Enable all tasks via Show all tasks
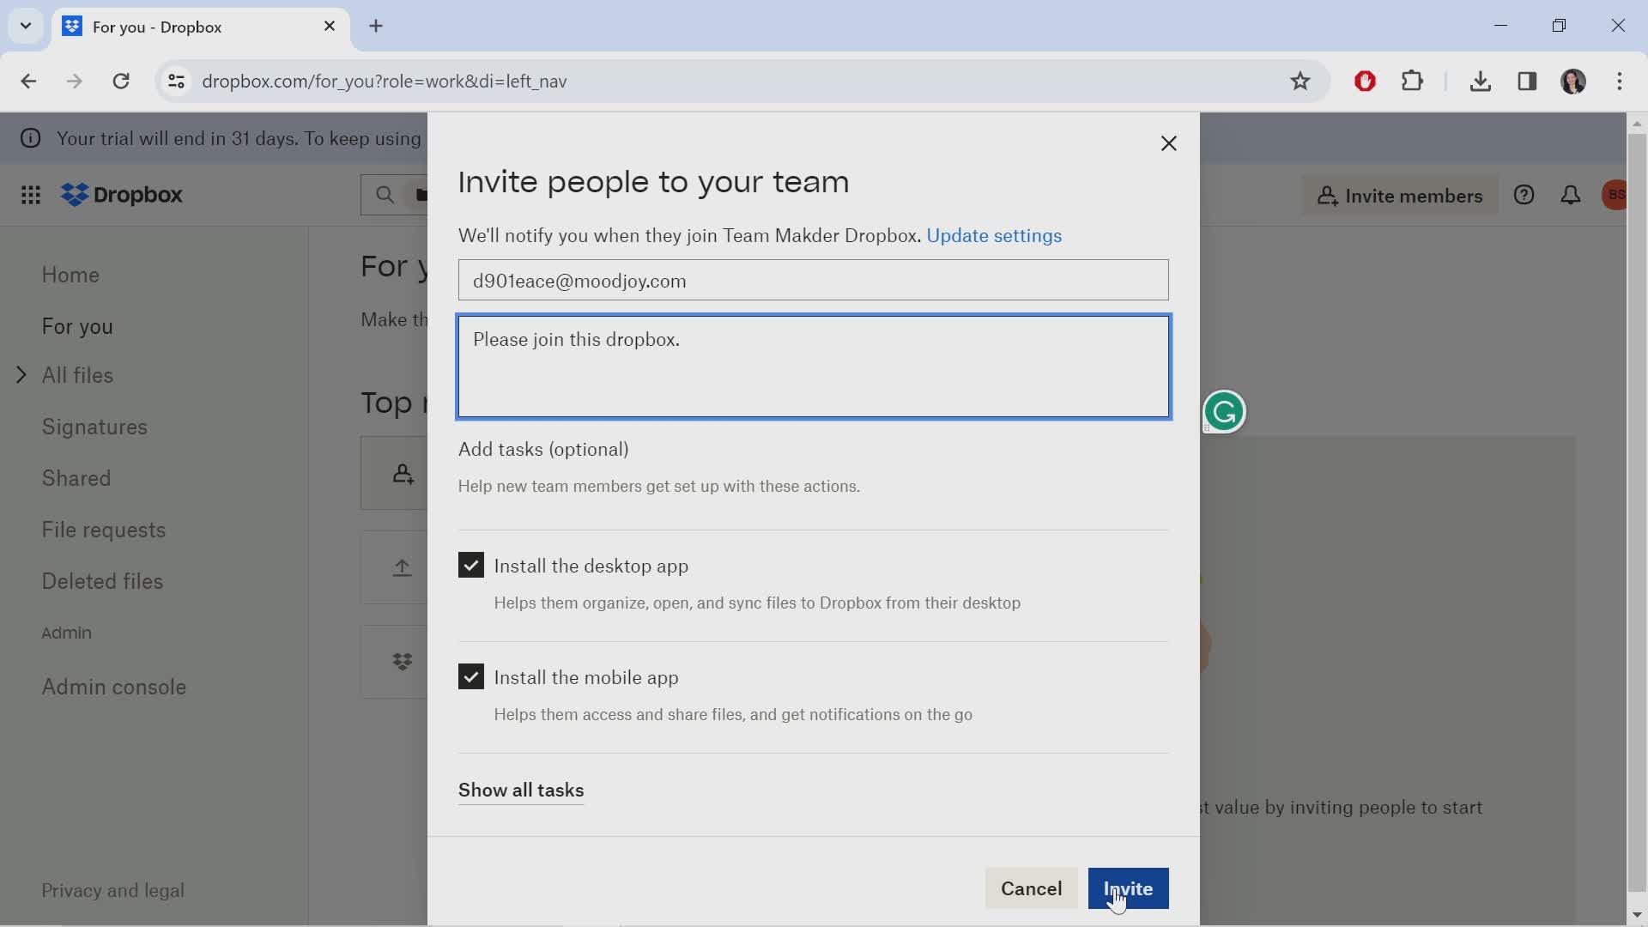 click(x=522, y=790)
